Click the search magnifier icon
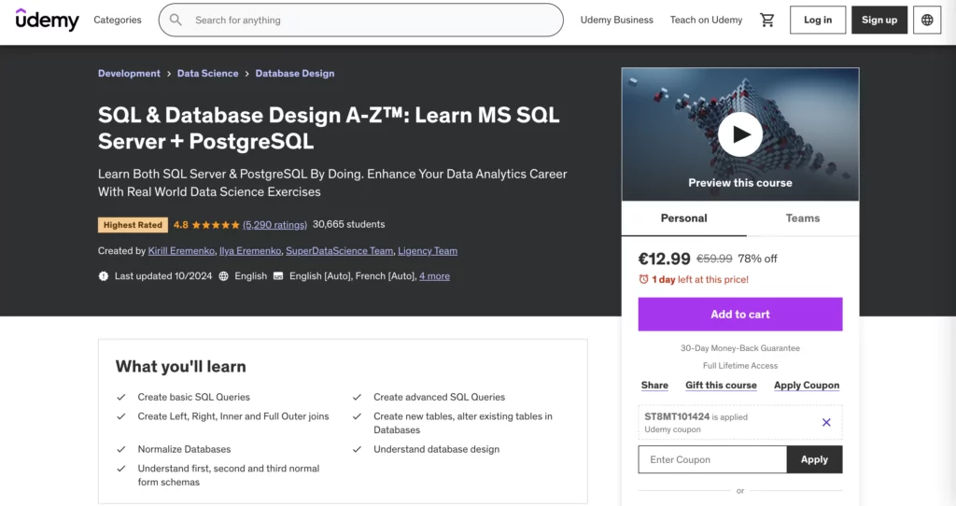 [176, 20]
